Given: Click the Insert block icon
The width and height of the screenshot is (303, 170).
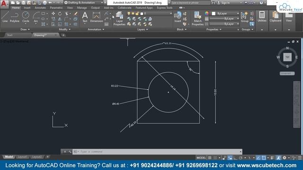Looking at the screenshot, I should 178,17.
